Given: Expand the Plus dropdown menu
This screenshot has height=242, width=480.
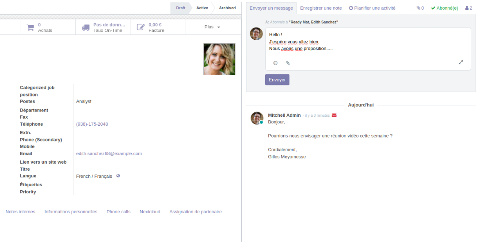Looking at the screenshot, I should (212, 27).
